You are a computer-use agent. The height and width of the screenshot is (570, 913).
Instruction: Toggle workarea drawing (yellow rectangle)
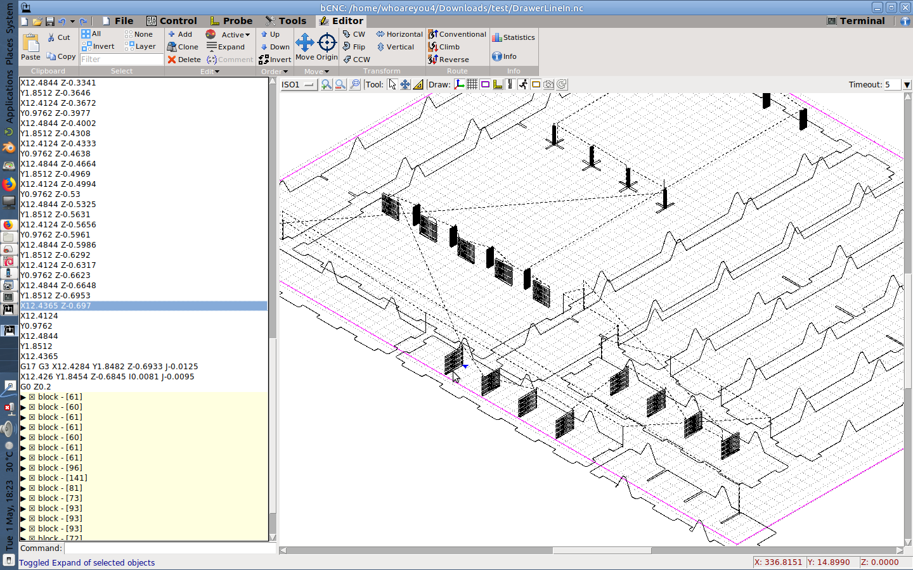(x=536, y=84)
